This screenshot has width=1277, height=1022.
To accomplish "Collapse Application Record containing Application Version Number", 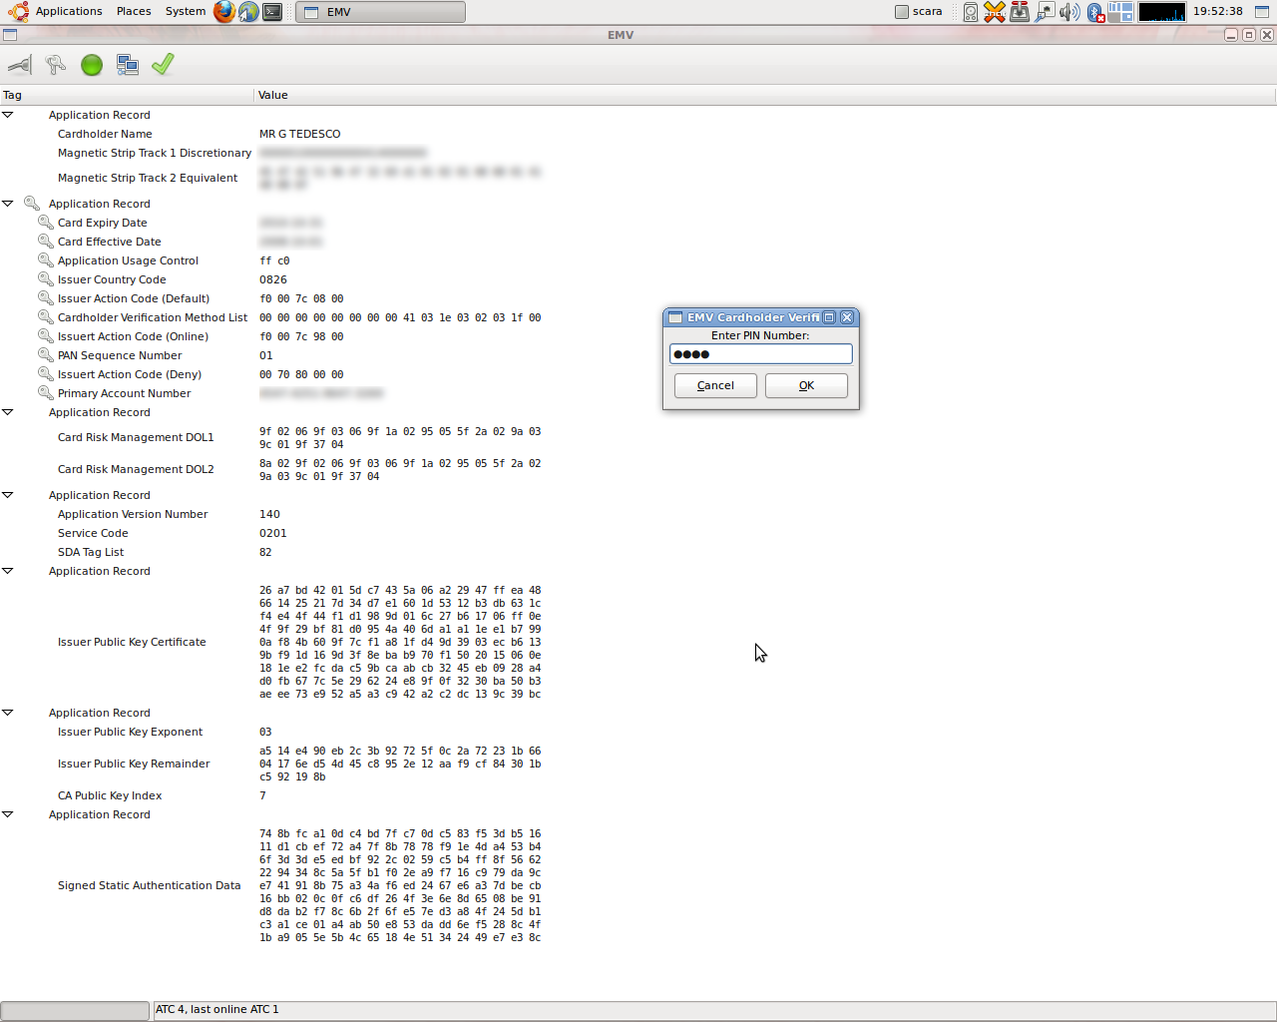I will click(x=8, y=495).
